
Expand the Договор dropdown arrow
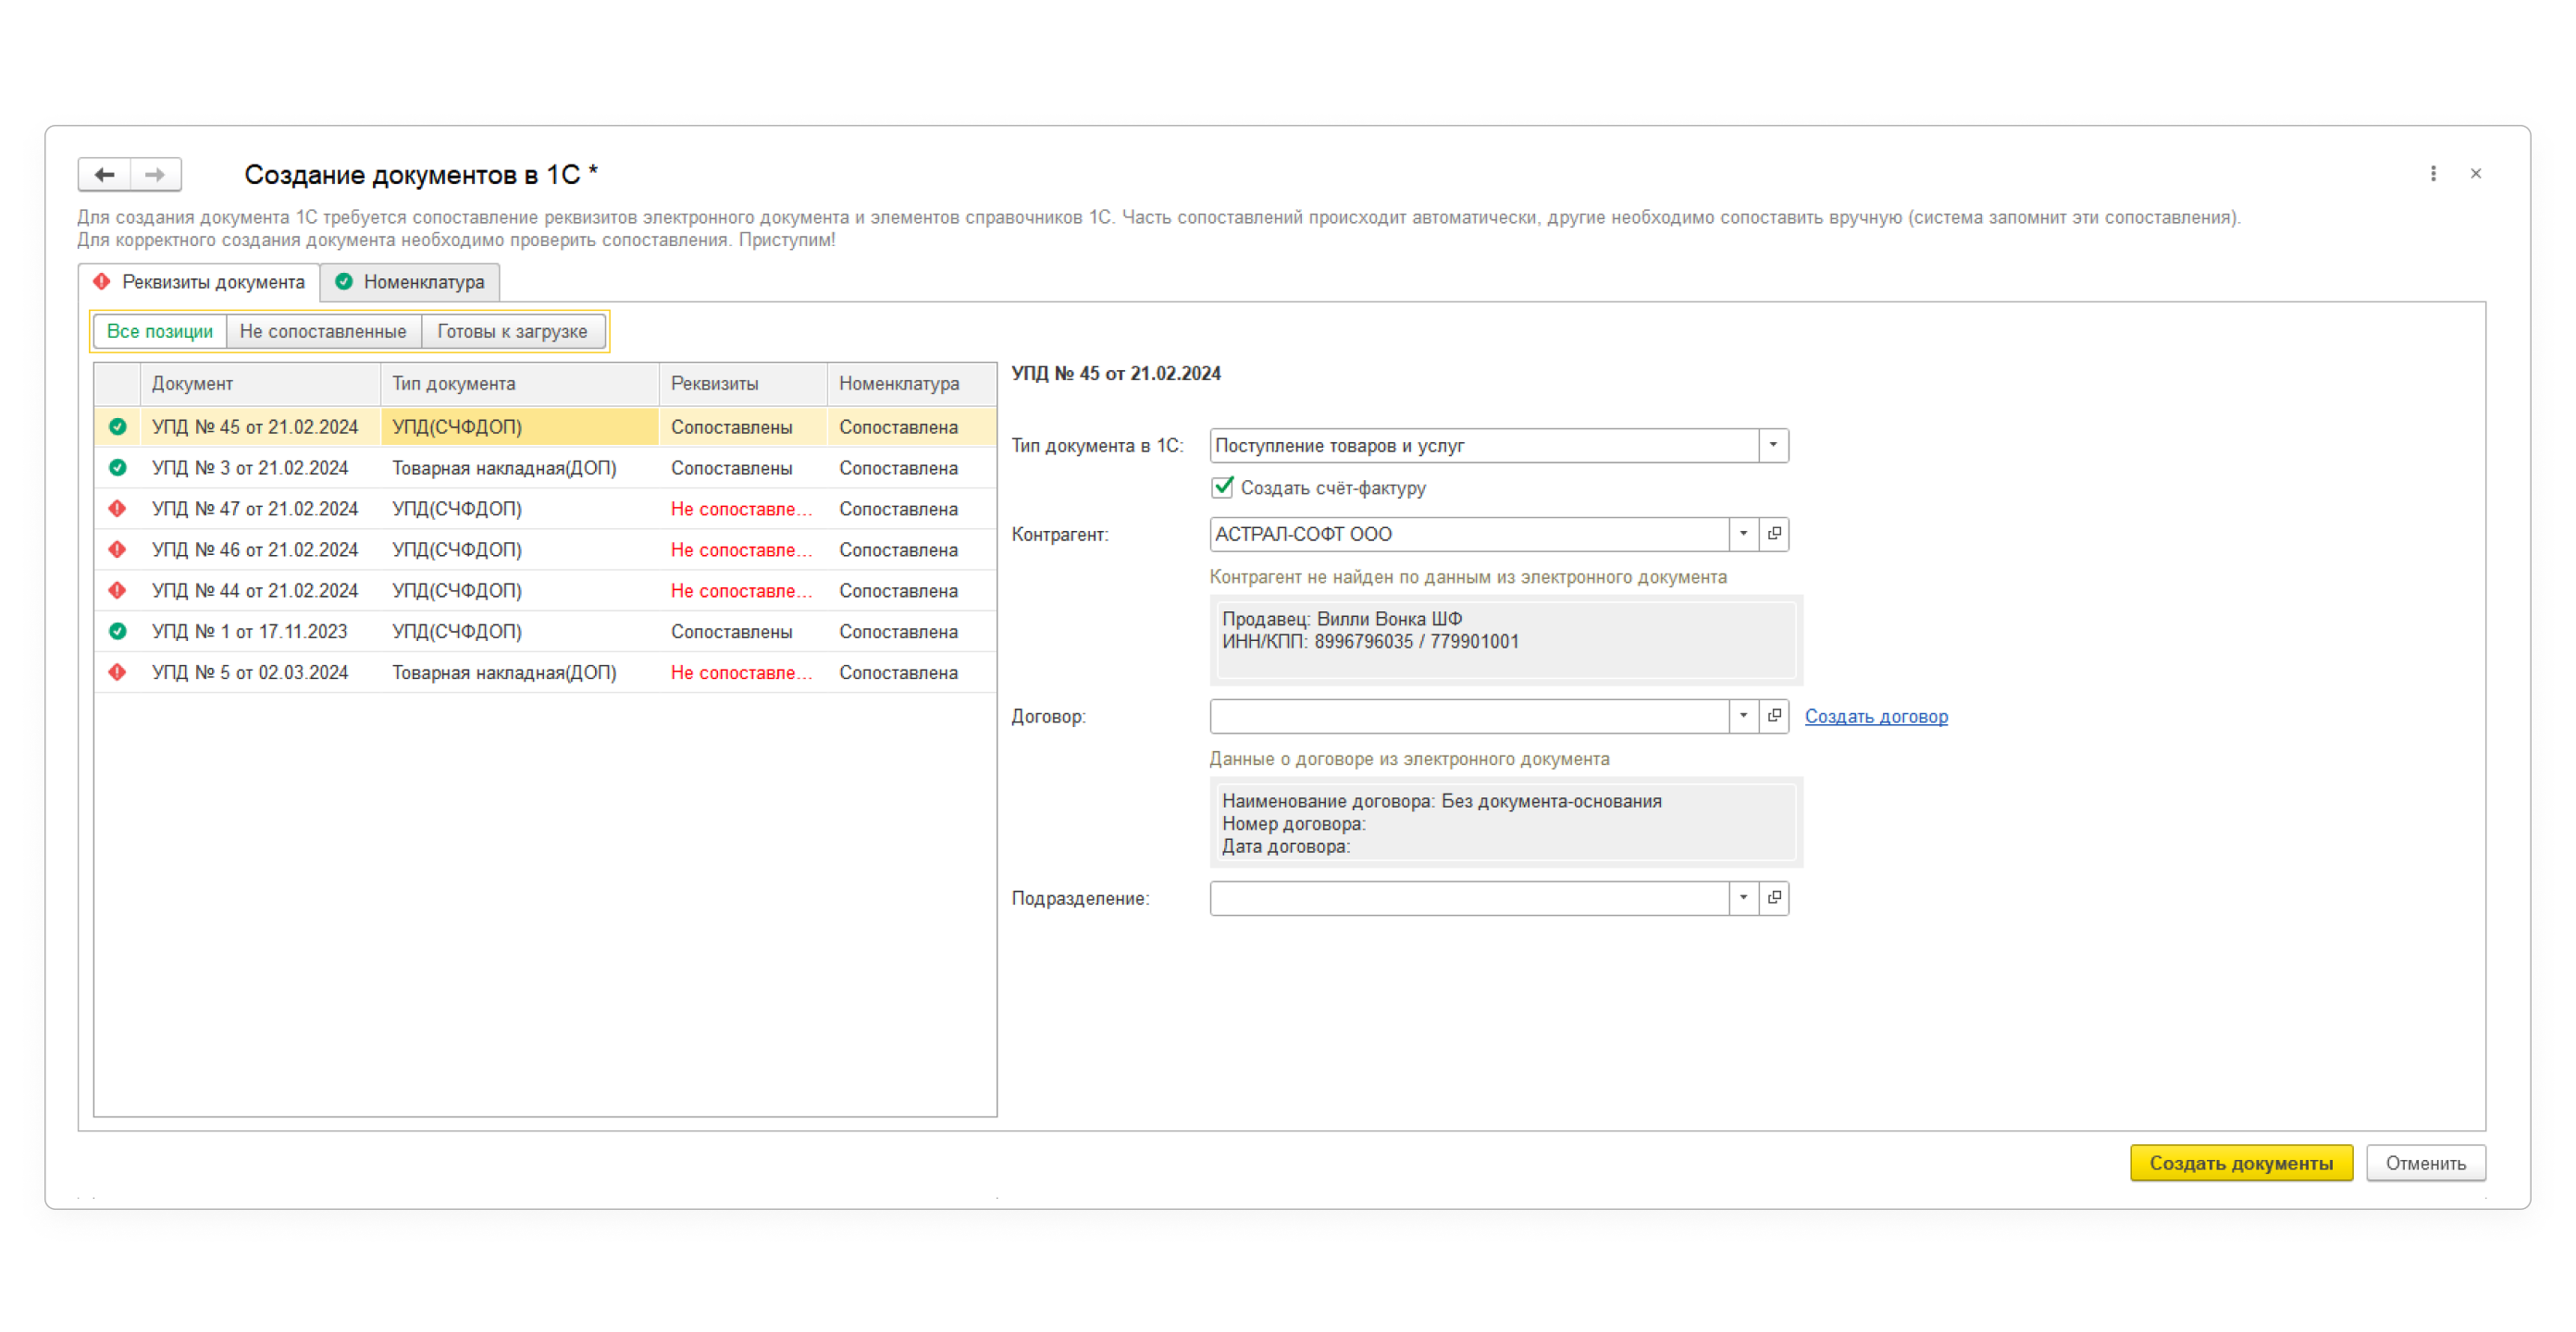pyautogui.click(x=1743, y=716)
